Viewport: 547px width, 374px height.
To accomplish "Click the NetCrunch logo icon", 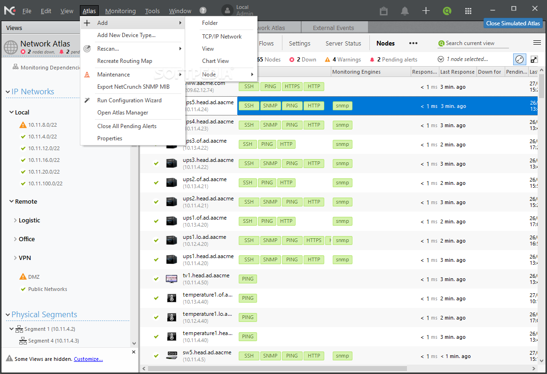I will 10,10.
